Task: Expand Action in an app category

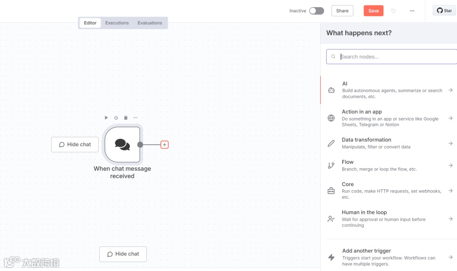Action: [451, 118]
